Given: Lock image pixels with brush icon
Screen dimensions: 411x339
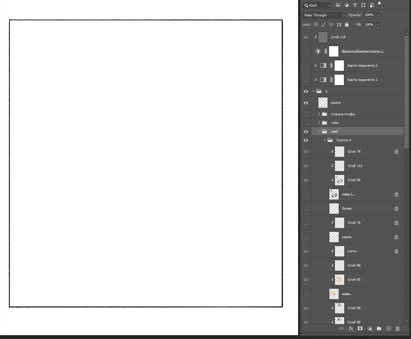Looking at the screenshot, I should tap(324, 24).
